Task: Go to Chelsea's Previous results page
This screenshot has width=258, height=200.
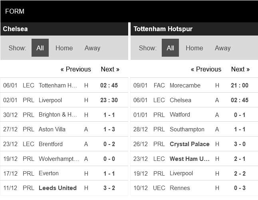Action: [x=76, y=69]
